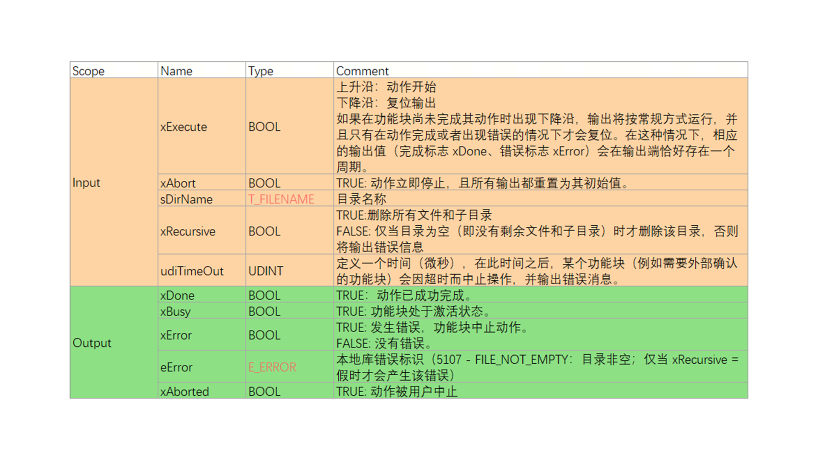Viewport: 818px width, 460px height.
Task: Click the T_FILENAME type link
Action: pos(281,199)
